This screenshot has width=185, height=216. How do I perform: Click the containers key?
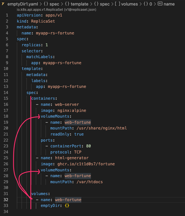click(x=43, y=98)
